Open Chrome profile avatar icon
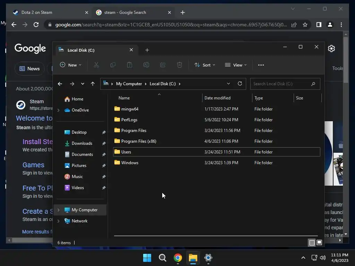 [330, 25]
